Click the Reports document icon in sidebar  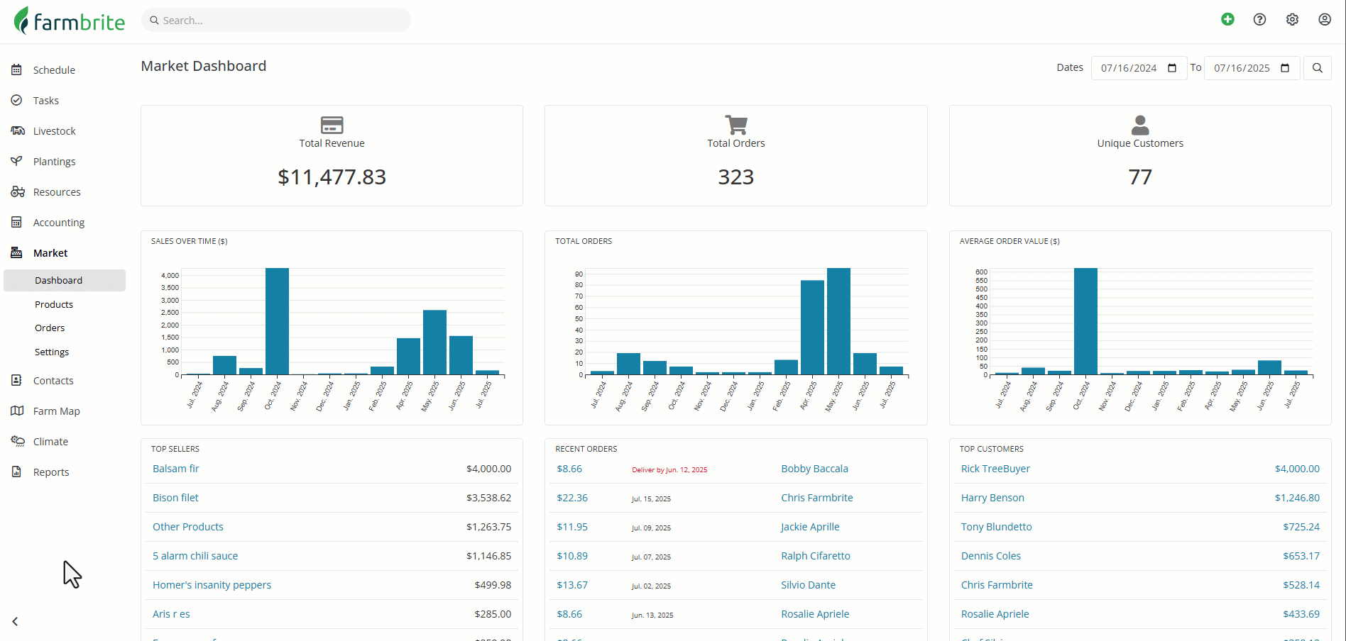coord(16,472)
